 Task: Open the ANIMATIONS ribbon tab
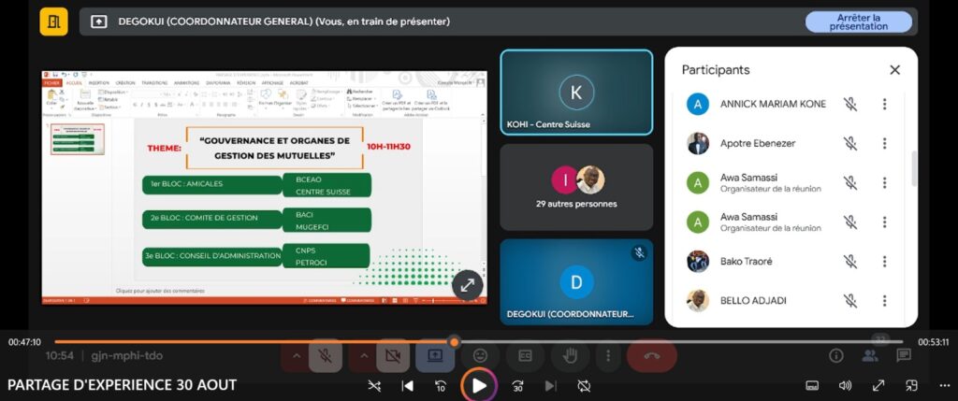coord(186,82)
